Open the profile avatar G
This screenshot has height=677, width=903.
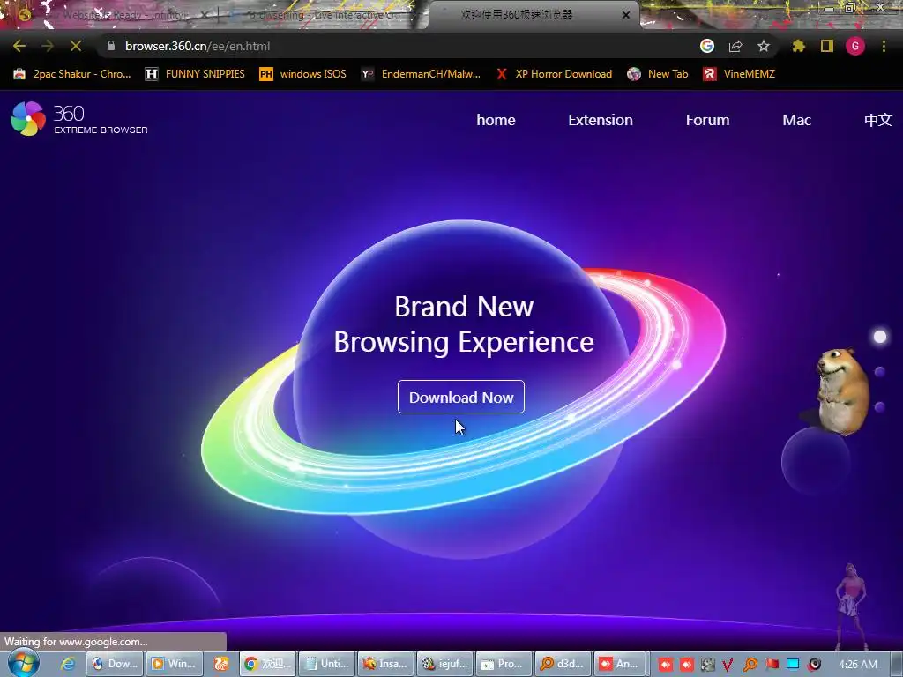pos(855,46)
